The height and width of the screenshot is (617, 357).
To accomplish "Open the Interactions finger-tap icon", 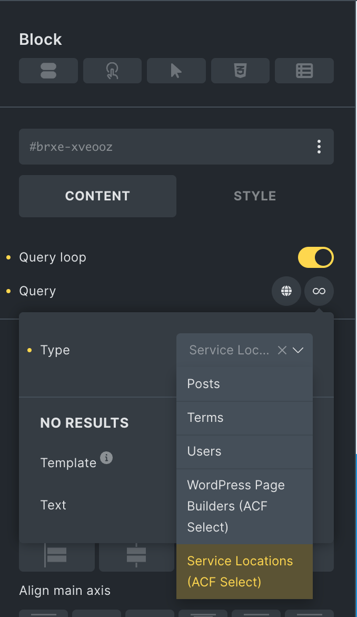I will (x=112, y=71).
